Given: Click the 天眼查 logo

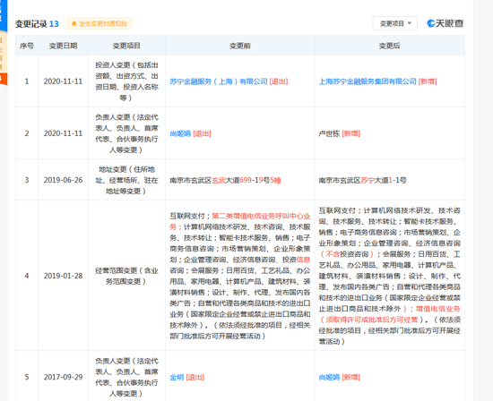Looking at the screenshot, I should click(x=445, y=23).
